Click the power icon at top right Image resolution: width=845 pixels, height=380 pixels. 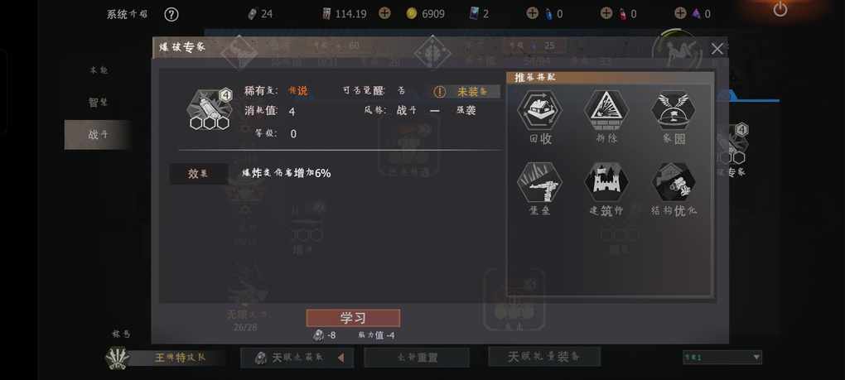(x=780, y=9)
